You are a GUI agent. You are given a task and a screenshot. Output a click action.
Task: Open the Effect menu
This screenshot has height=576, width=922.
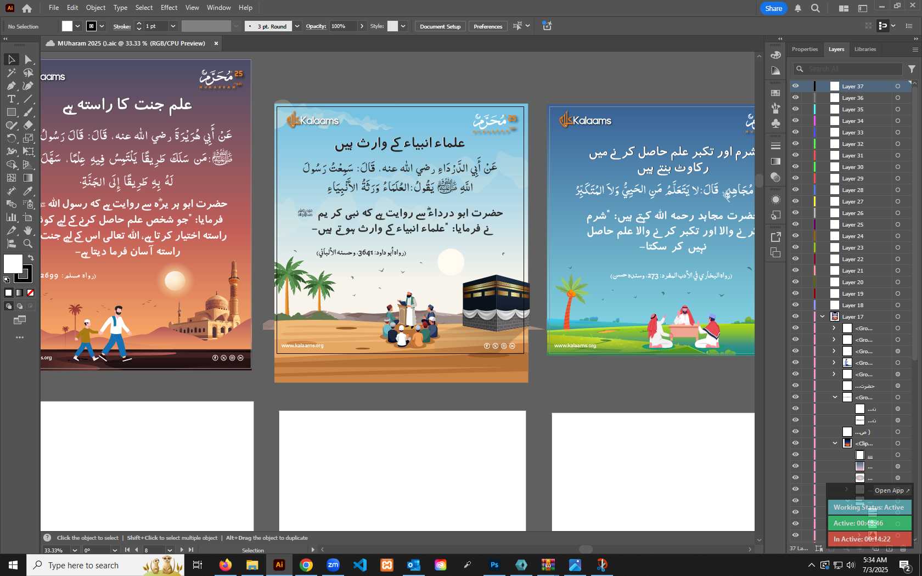point(169,8)
